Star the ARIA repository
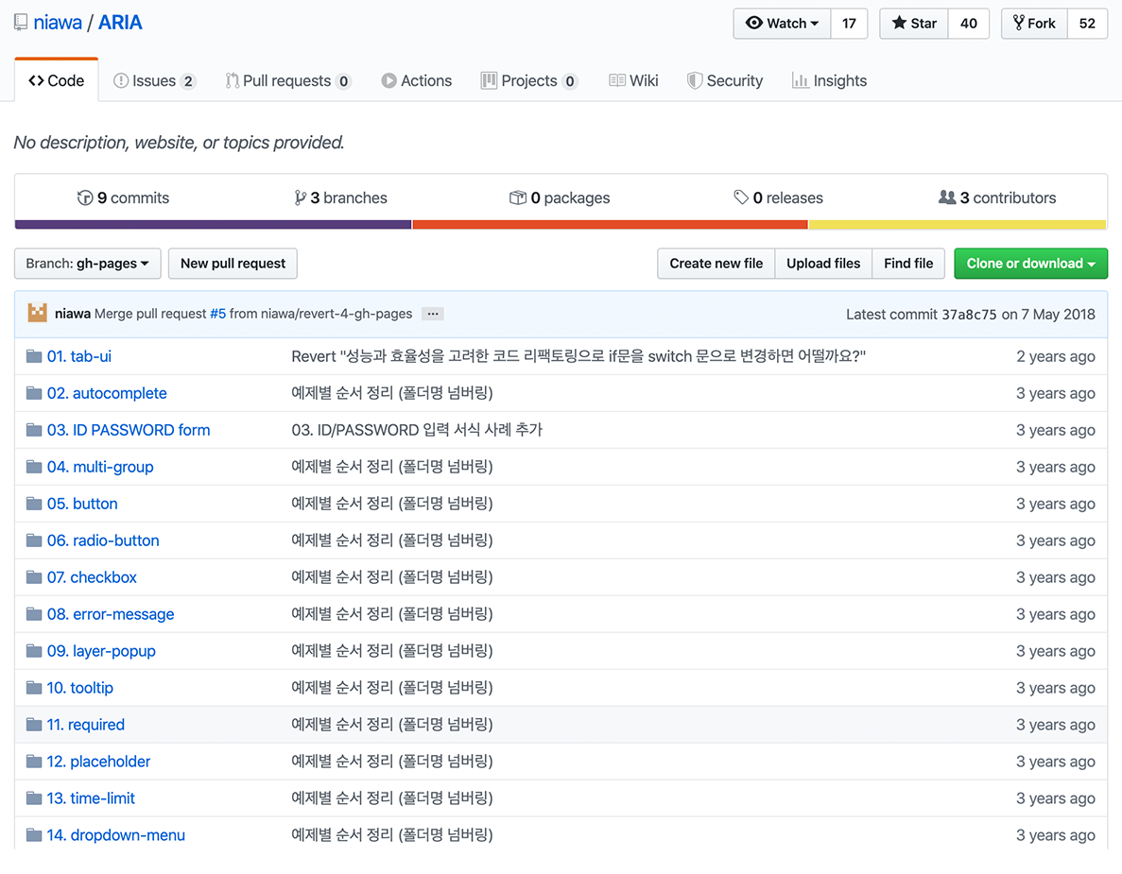1122x874 pixels. pos(914,24)
